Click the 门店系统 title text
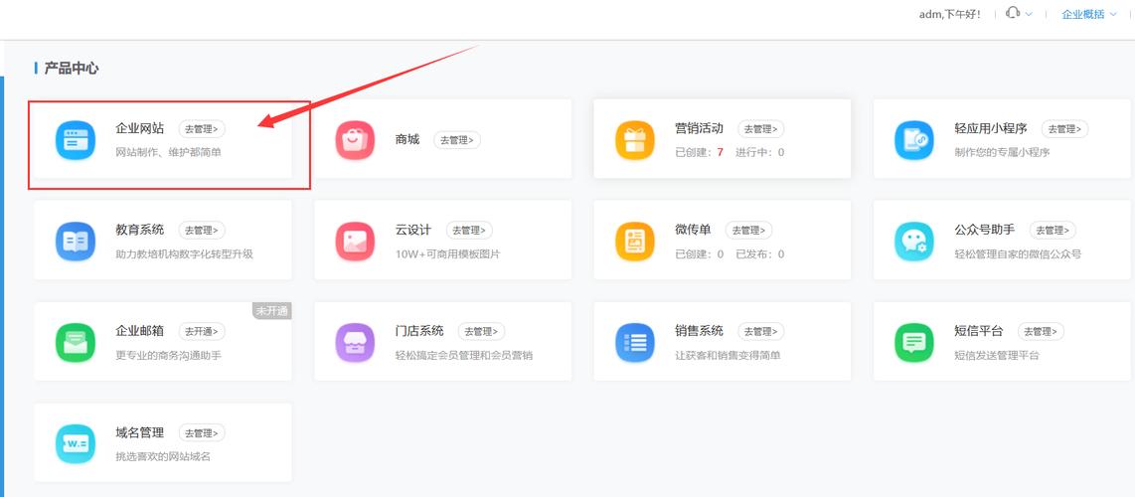 pyautogui.click(x=419, y=331)
